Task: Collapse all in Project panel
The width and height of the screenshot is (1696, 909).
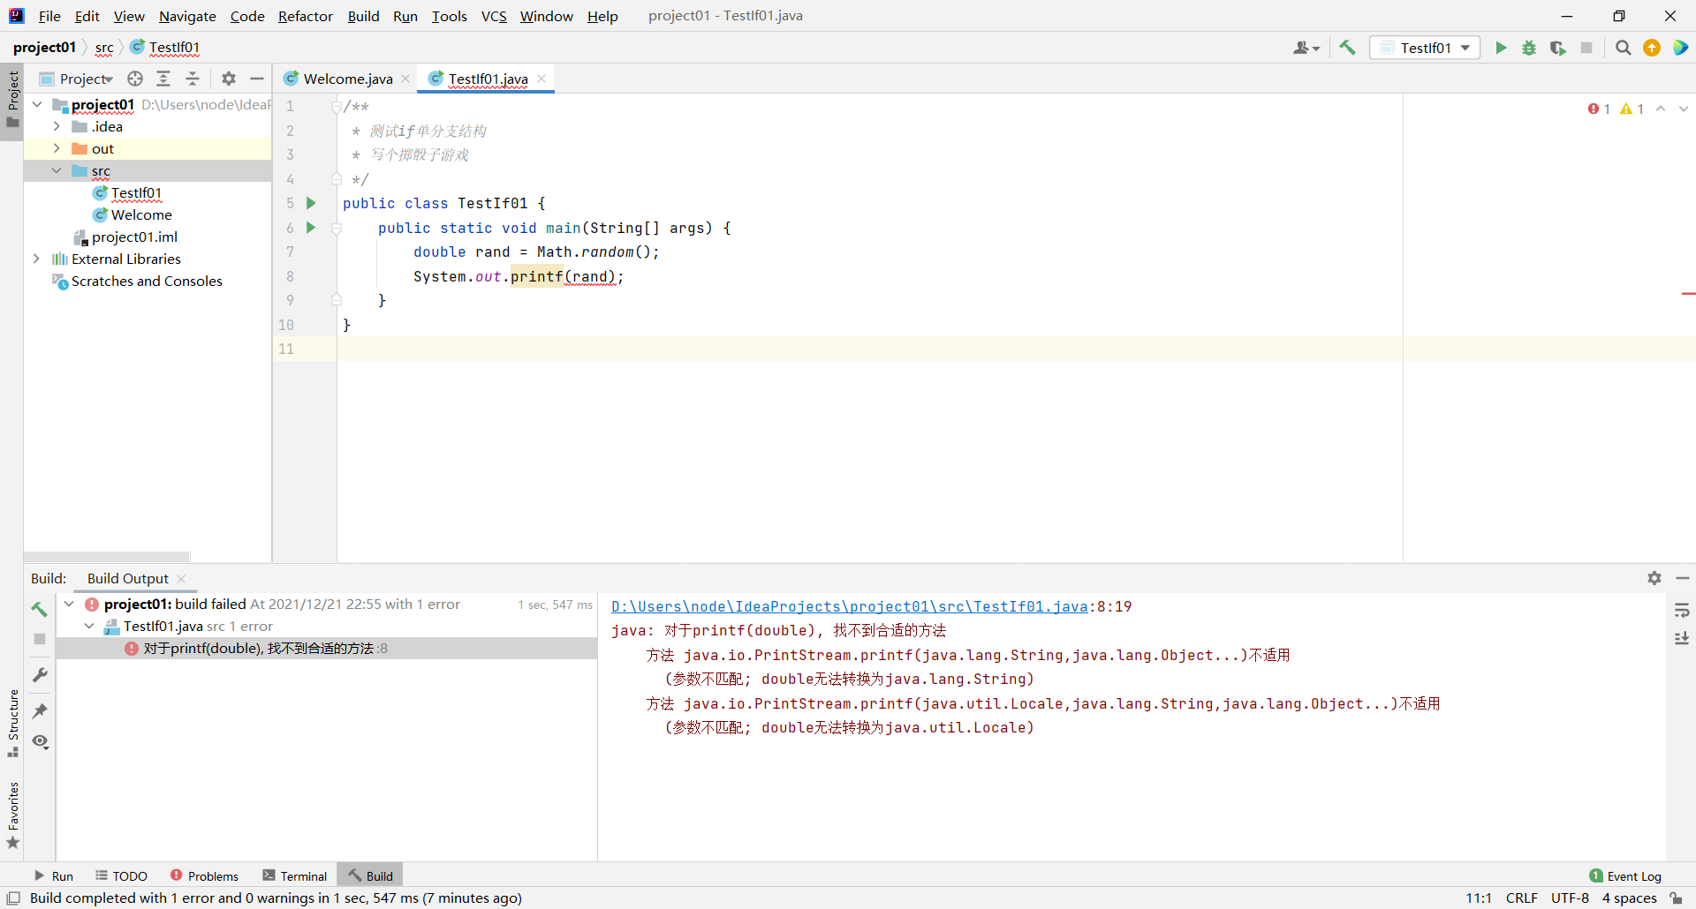Action: pyautogui.click(x=193, y=79)
